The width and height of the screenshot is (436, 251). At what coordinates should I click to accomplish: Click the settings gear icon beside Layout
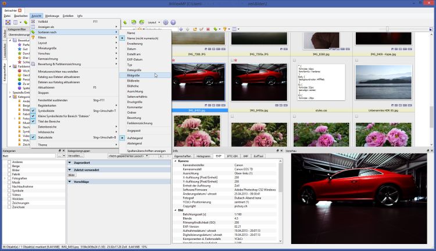point(165,22)
